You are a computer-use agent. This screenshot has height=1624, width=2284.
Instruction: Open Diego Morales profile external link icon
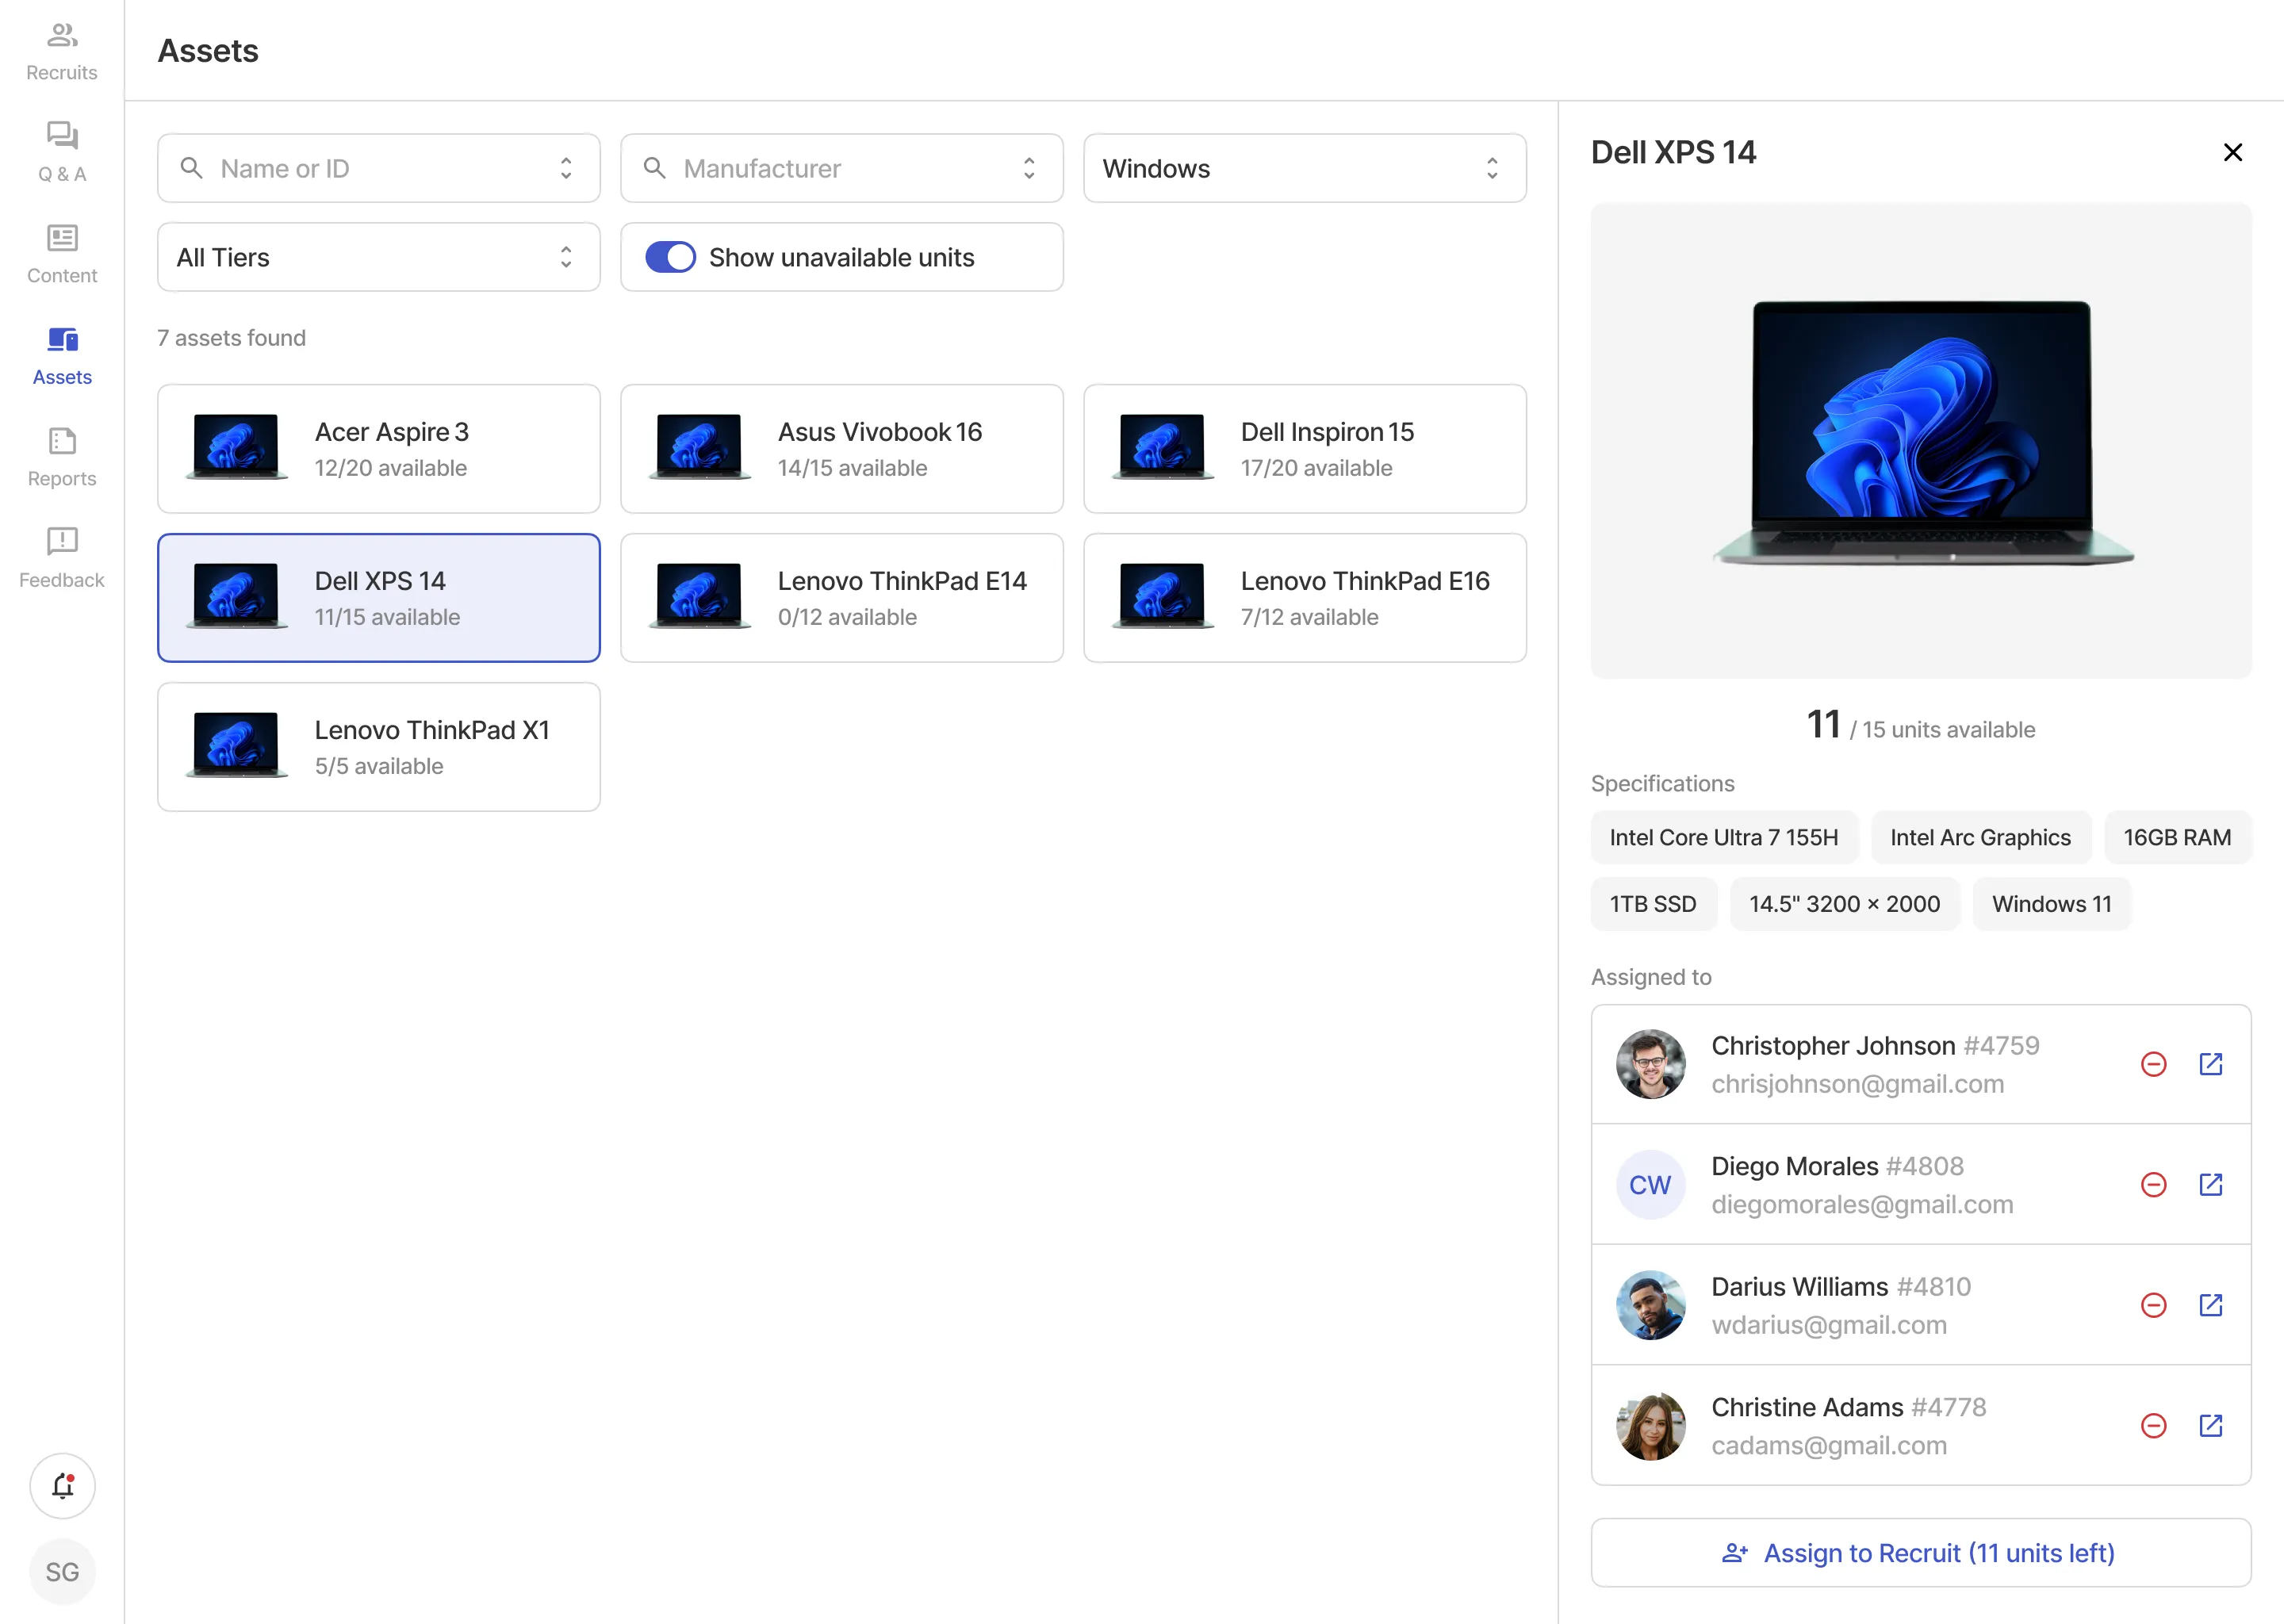pos(2210,1184)
